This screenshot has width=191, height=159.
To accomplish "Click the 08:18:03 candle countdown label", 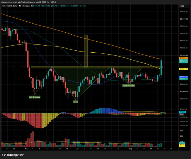I will tap(184, 62).
